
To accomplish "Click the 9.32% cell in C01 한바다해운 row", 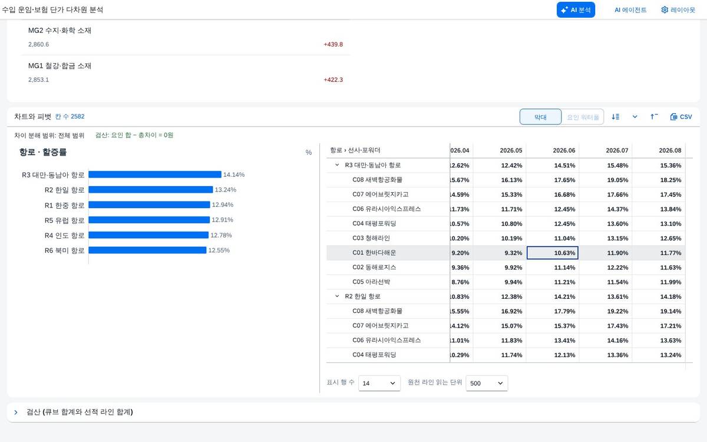I will coord(499,253).
